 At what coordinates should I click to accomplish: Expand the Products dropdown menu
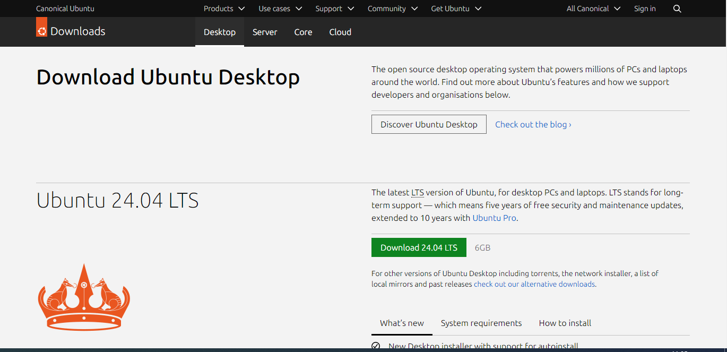pos(224,8)
